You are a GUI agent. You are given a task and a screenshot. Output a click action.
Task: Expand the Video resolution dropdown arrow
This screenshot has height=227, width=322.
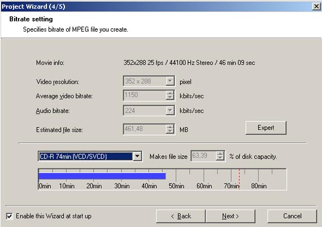170,81
